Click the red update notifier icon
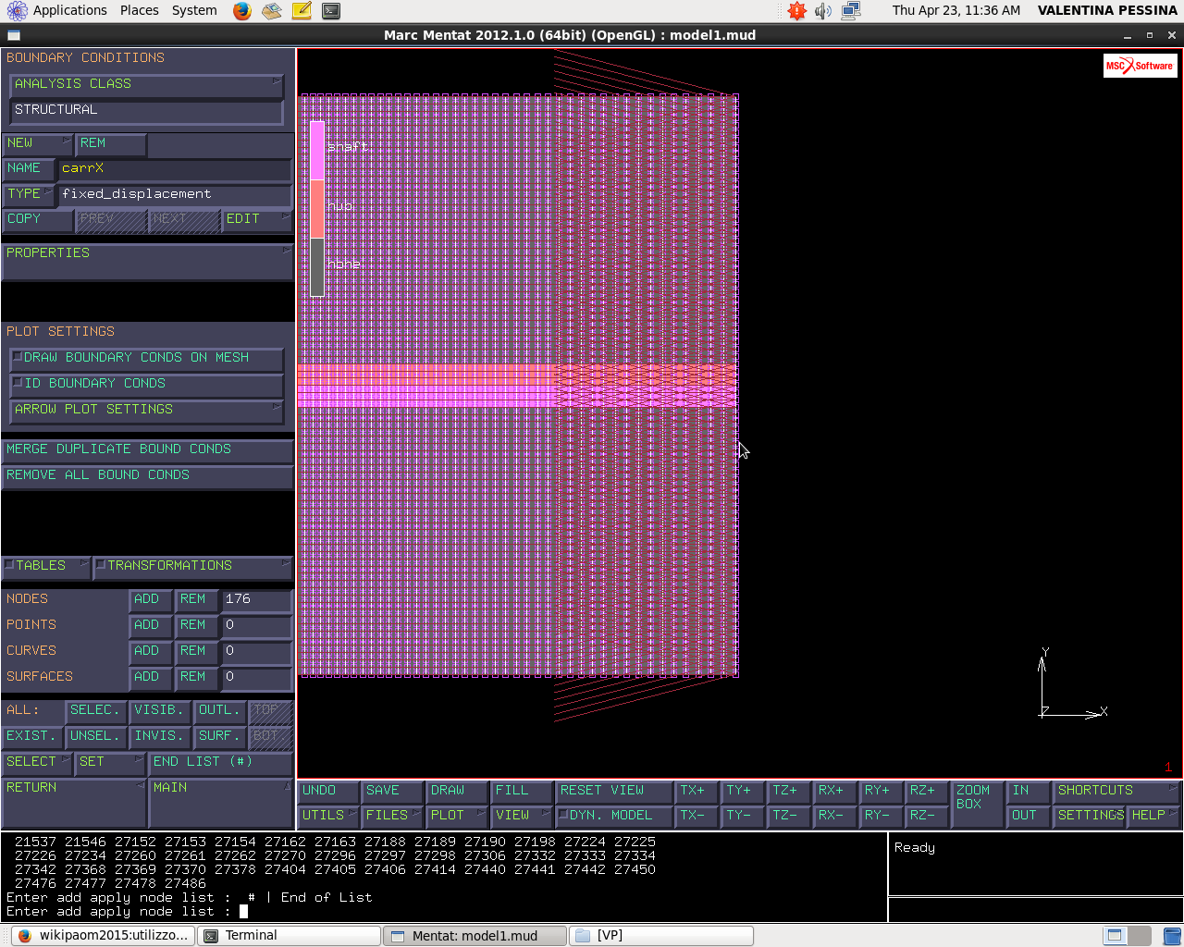 click(x=796, y=11)
